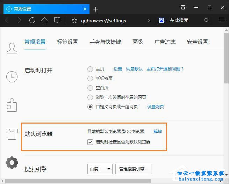229x184 pixels.
Task: Select 自定义网页或一组网页 radio option
Action: (x=90, y=107)
